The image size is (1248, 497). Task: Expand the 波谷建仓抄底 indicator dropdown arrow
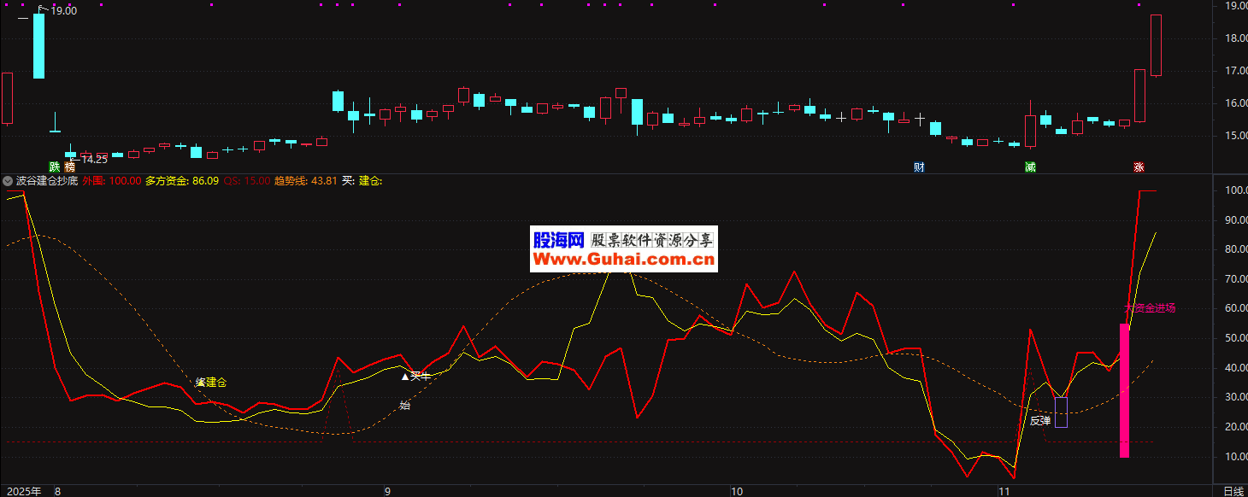click(x=8, y=181)
